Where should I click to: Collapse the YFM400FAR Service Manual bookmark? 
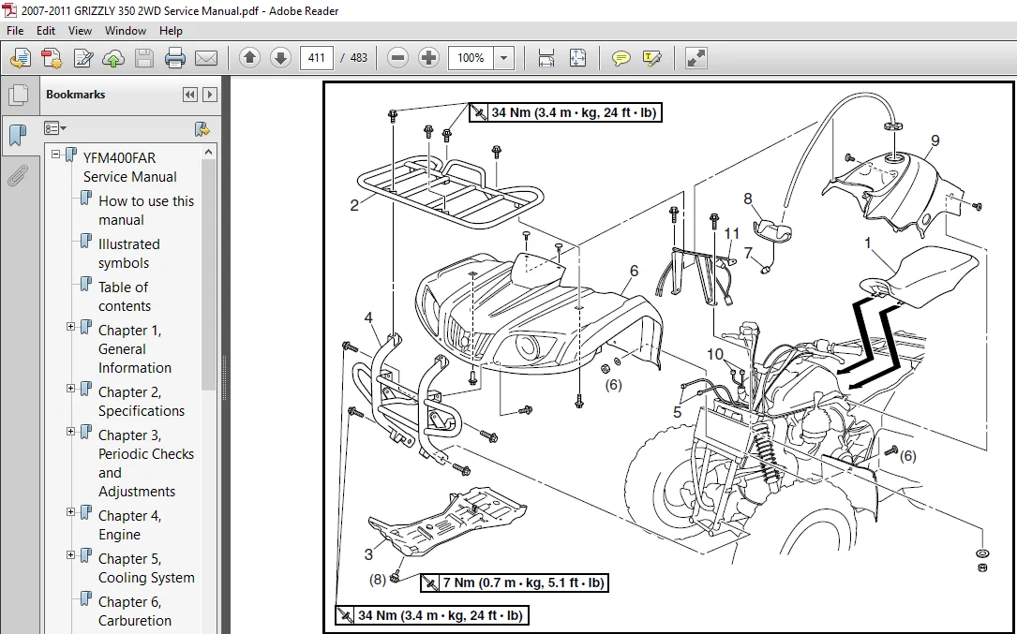point(56,155)
